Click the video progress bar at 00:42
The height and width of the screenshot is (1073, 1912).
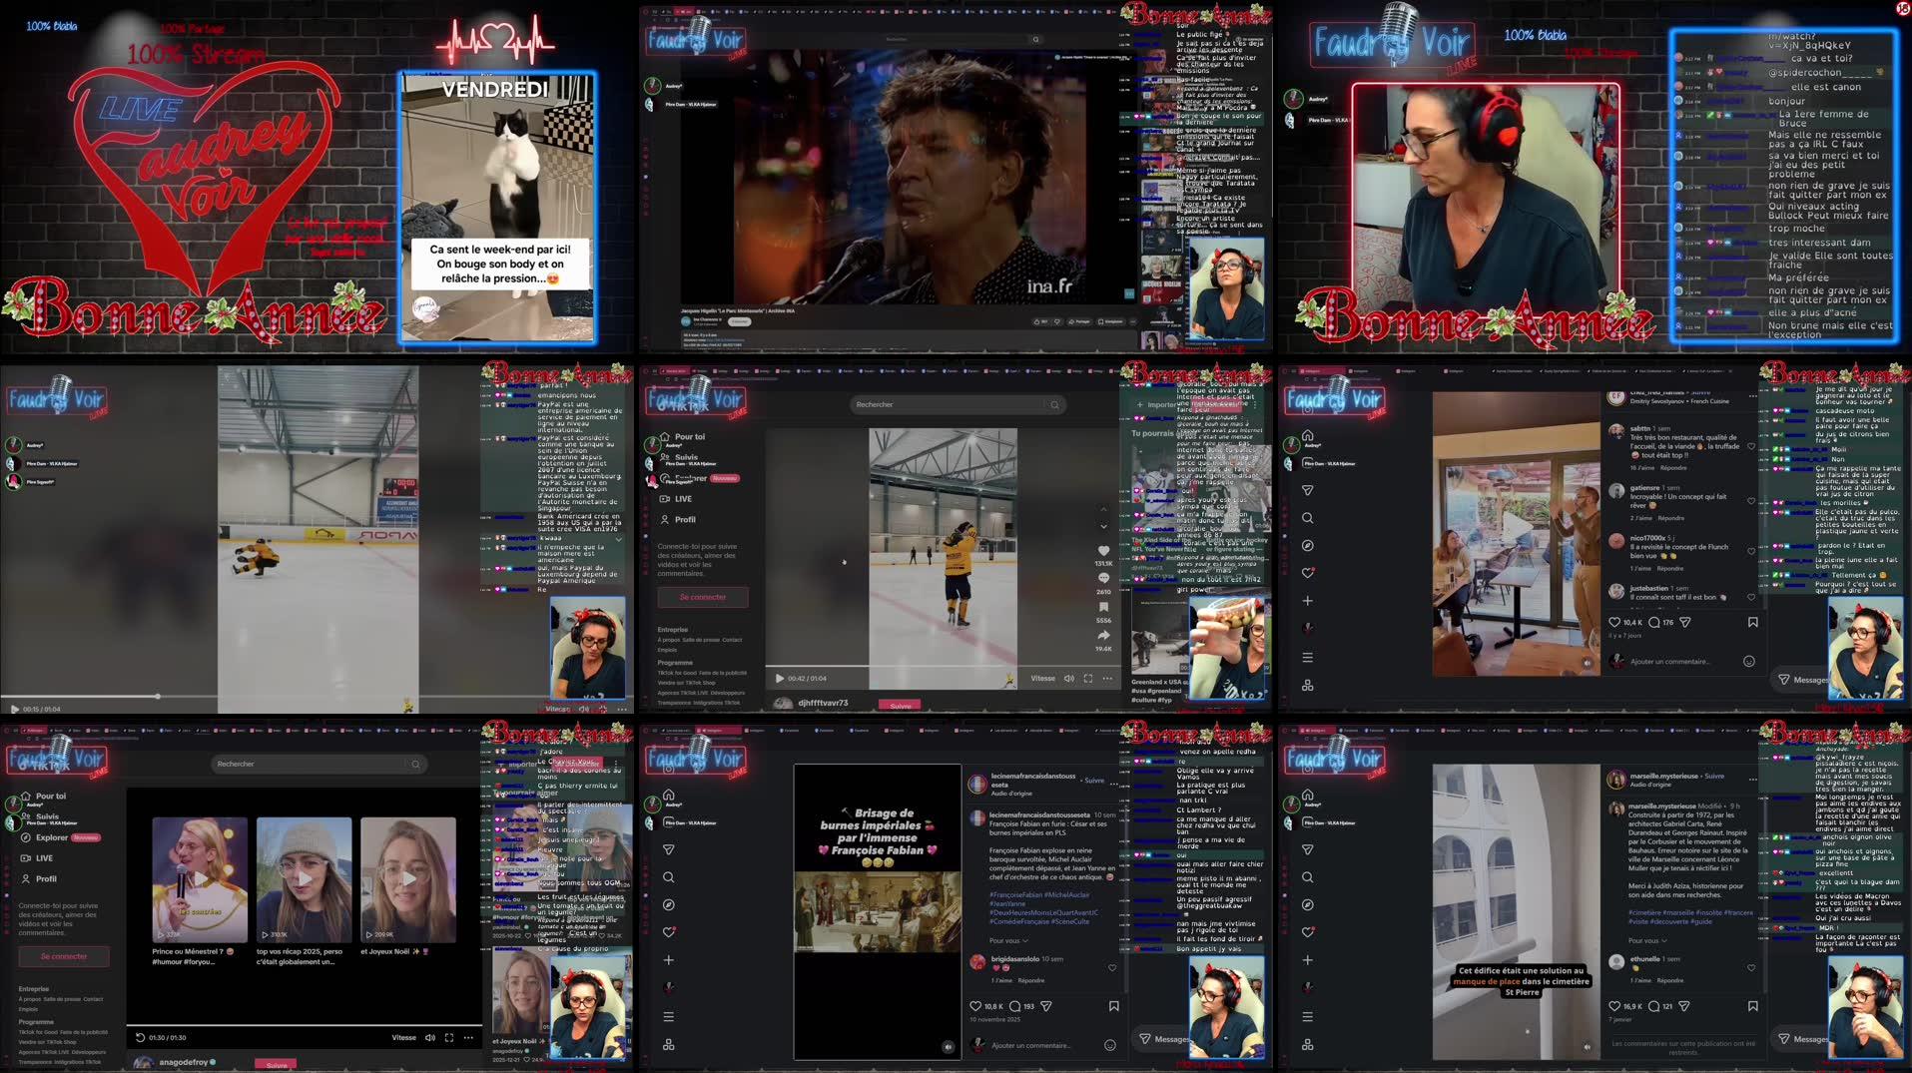[1001, 664]
